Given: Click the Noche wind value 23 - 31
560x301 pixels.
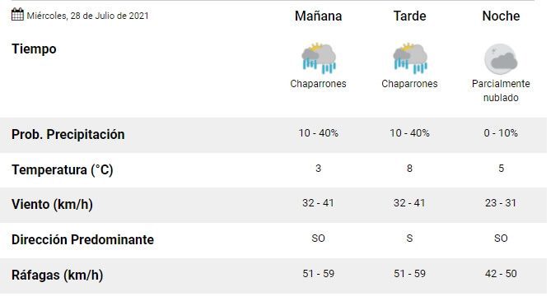Looking at the screenshot, I should pyautogui.click(x=501, y=203).
